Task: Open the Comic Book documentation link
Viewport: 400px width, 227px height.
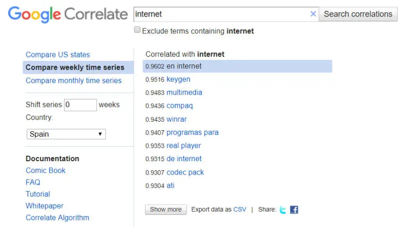Action: coord(45,170)
